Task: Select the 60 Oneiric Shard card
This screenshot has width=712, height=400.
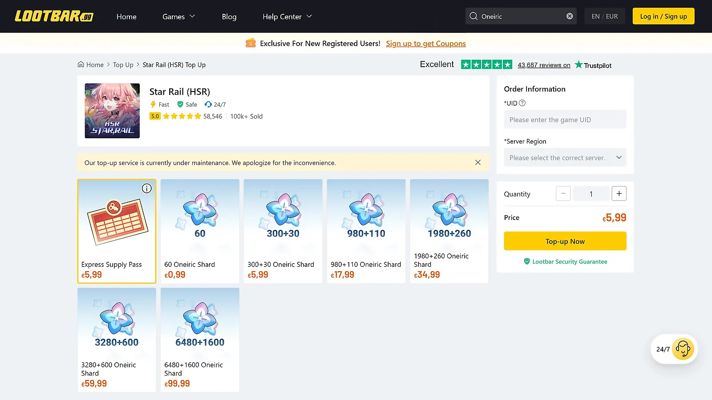Action: pos(200,231)
